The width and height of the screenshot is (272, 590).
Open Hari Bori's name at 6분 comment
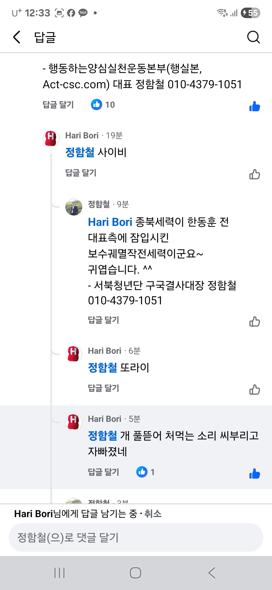pos(105,351)
